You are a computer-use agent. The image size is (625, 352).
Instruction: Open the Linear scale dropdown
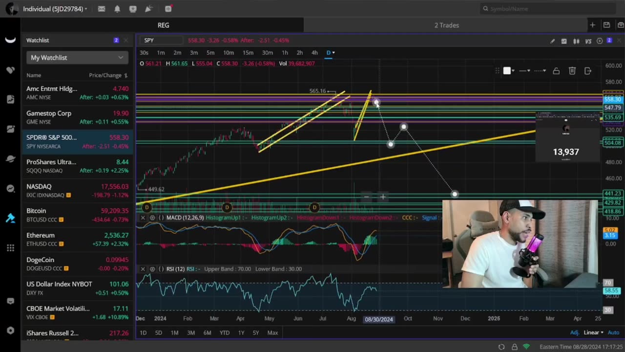594,332
